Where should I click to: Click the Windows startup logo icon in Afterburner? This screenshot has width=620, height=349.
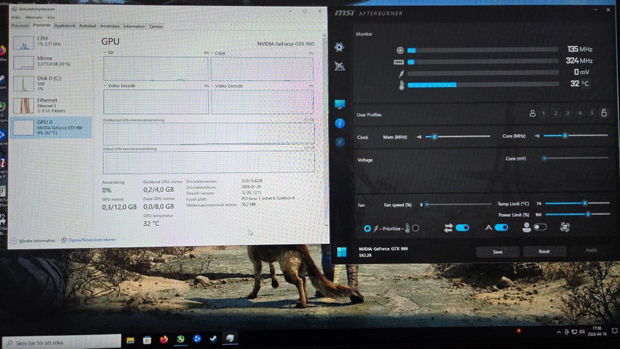342,252
